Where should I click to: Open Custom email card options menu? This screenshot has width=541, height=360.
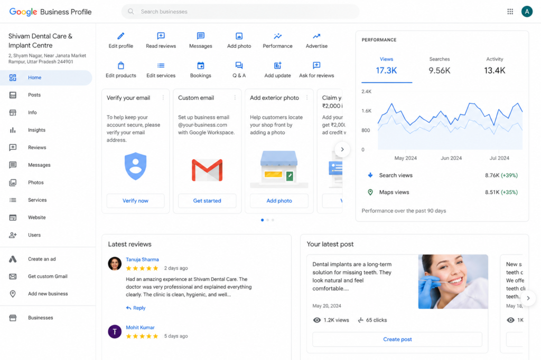coord(235,98)
